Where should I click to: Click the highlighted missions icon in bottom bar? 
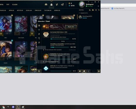click(x=84, y=71)
